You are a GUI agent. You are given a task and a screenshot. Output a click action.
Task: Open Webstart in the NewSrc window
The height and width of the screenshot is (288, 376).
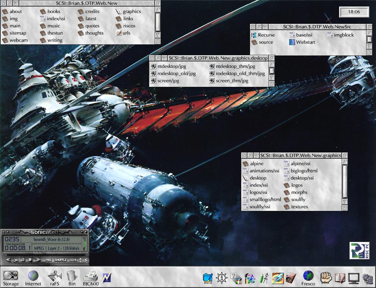(x=302, y=42)
